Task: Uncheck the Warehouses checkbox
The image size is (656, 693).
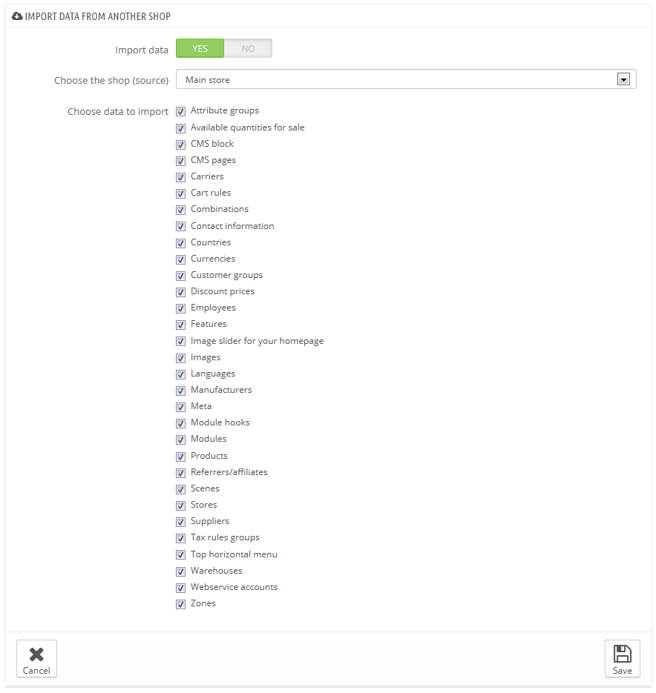Action: coord(180,571)
